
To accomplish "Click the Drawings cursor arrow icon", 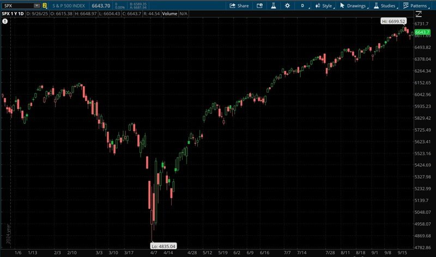I will (x=342, y=5).
